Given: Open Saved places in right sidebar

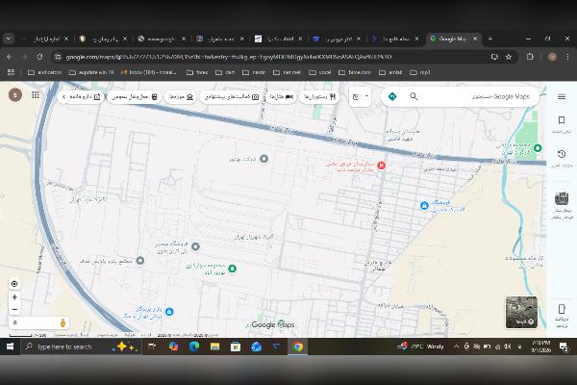Looking at the screenshot, I should coord(562,124).
